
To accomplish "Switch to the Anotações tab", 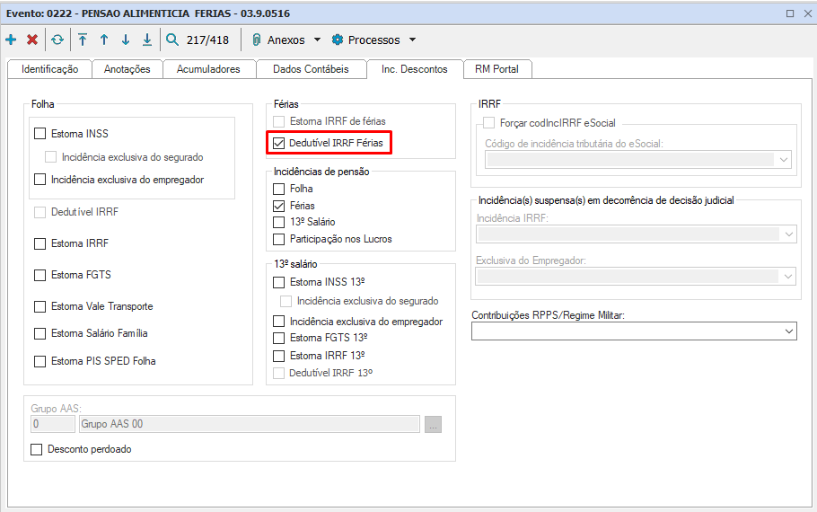I will tap(127, 69).
